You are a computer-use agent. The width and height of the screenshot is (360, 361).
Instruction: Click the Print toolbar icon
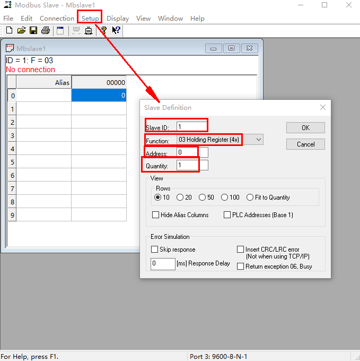[x=46, y=31]
